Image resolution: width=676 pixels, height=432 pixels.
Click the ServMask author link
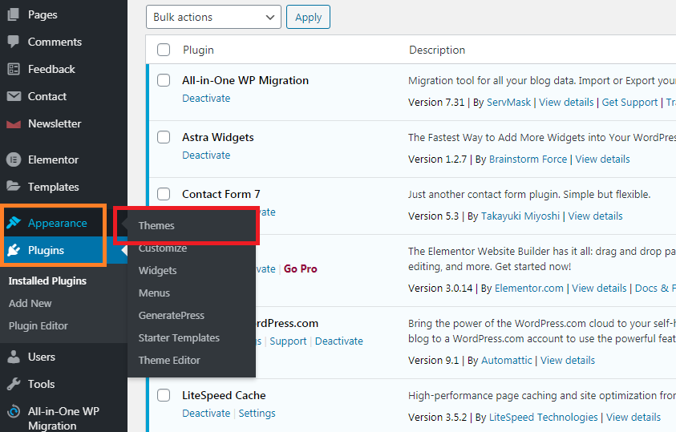508,102
